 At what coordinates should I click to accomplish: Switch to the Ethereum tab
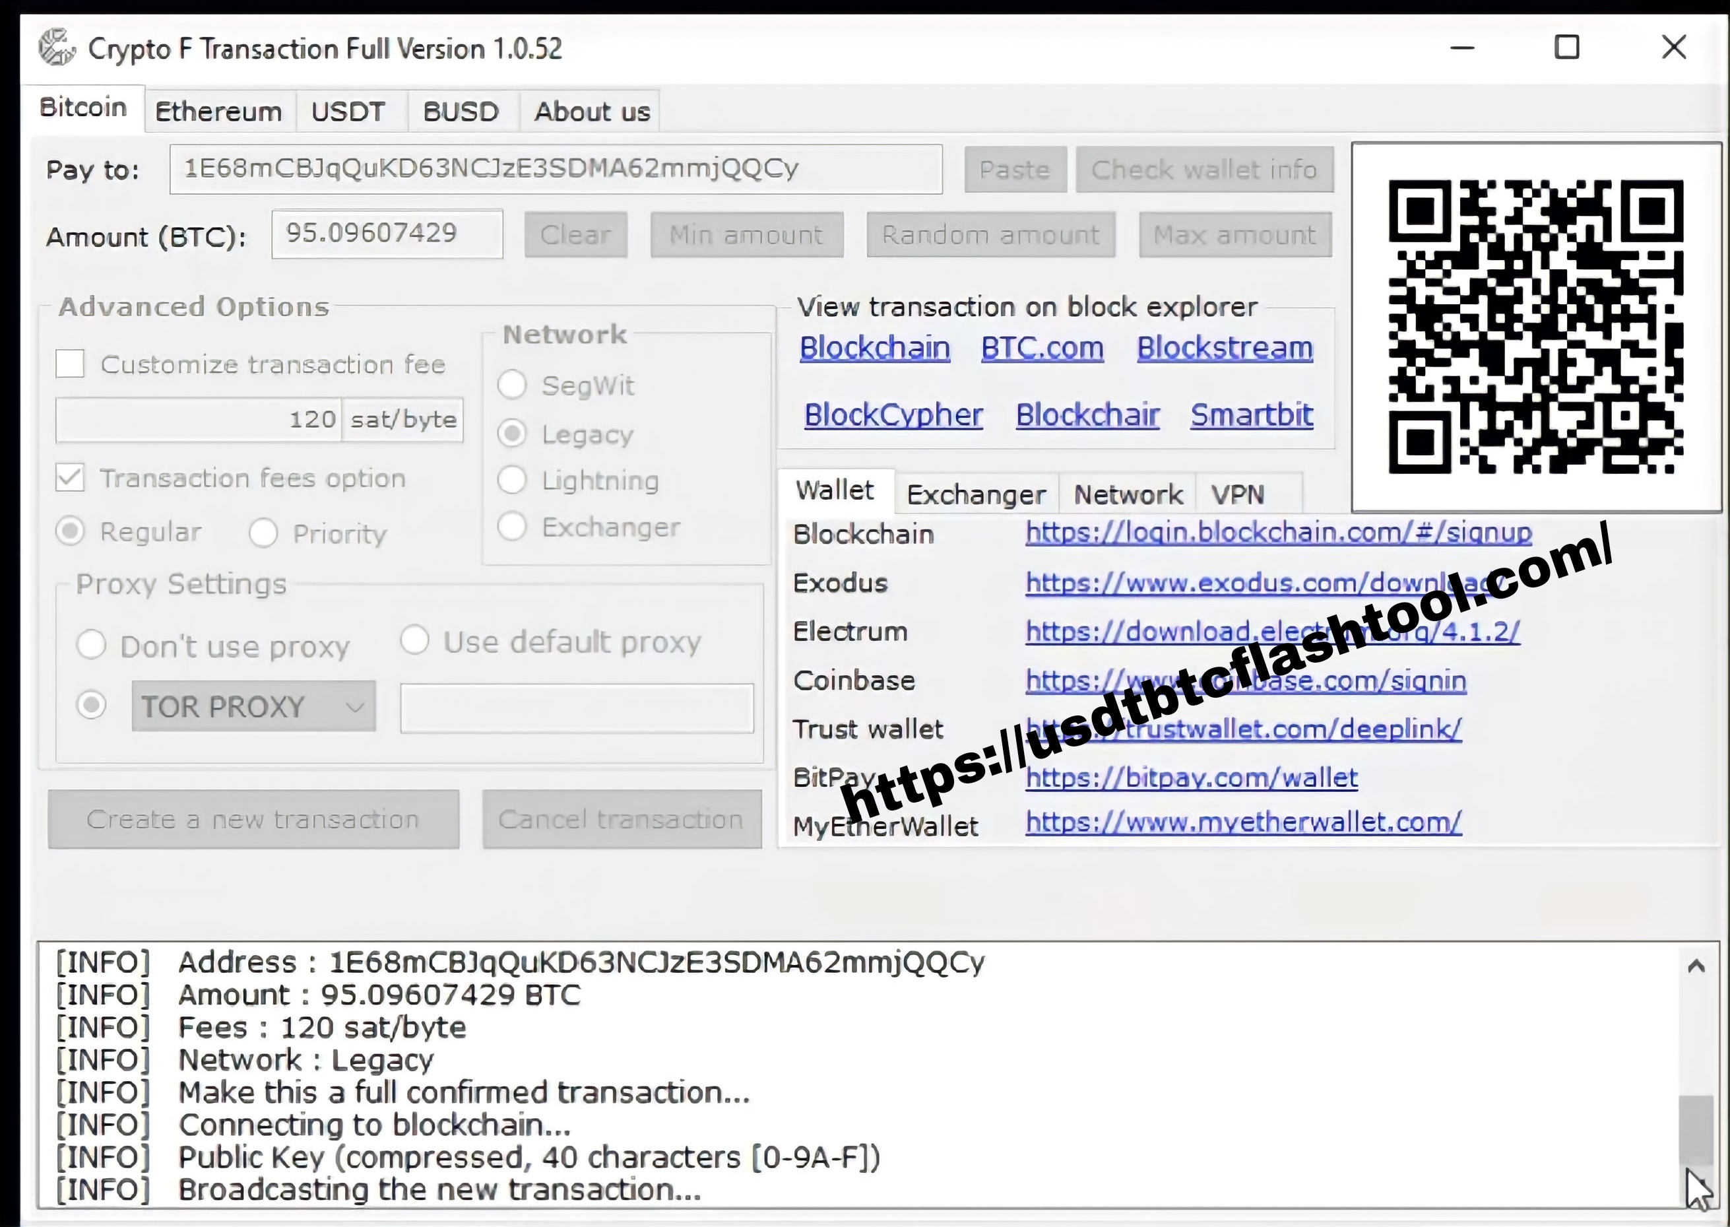coord(215,110)
